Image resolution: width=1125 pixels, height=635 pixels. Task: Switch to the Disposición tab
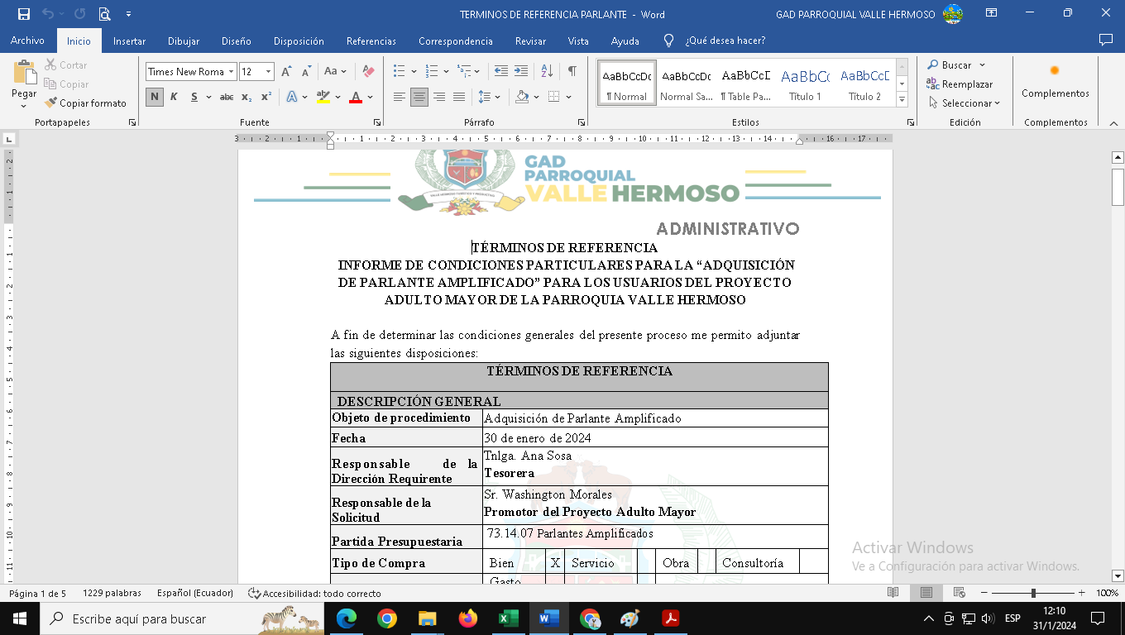coord(299,41)
